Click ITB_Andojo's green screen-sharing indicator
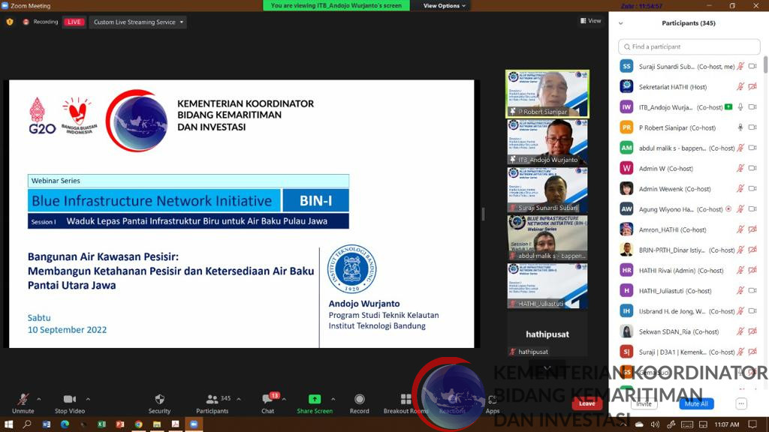Viewport: 769px width, 432px height. 728,106
